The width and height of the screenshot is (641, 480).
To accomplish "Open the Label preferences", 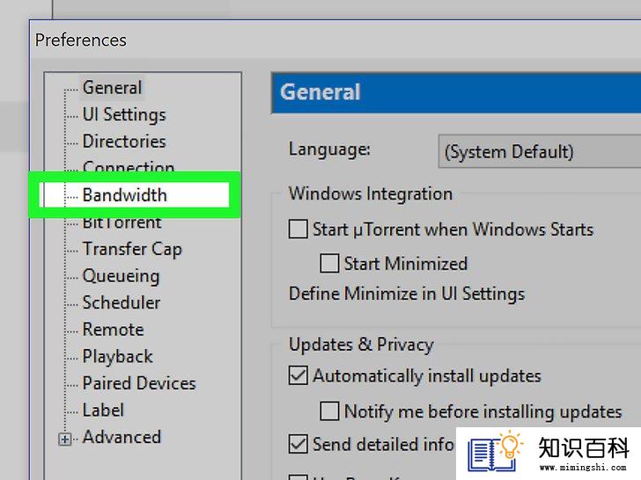I will click(x=103, y=411).
